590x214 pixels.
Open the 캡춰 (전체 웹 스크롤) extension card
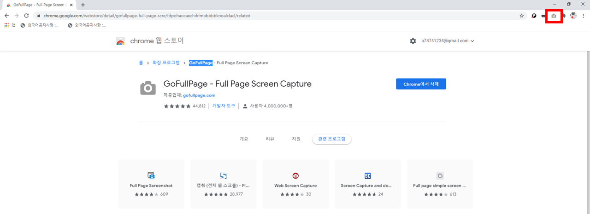(x=223, y=184)
